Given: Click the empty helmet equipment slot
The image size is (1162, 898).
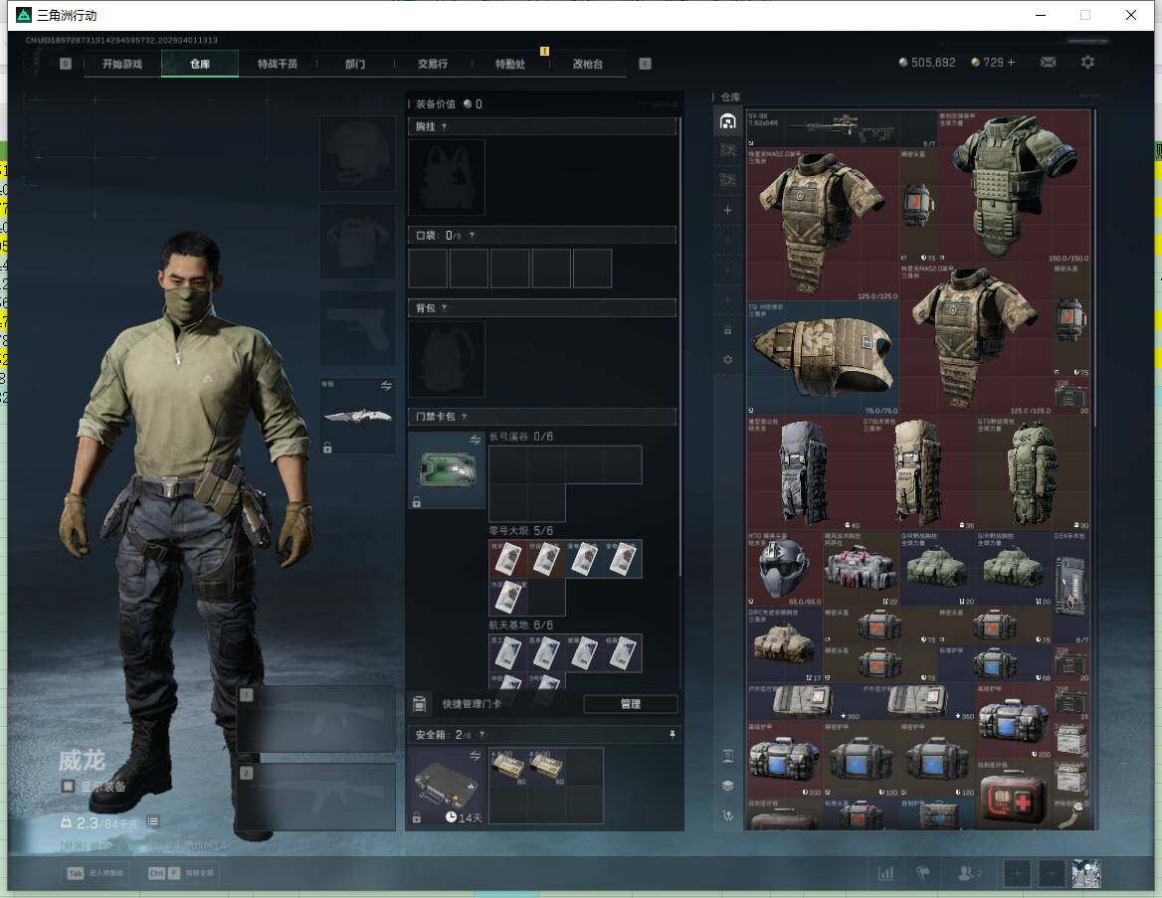Looking at the screenshot, I should coord(357,154).
